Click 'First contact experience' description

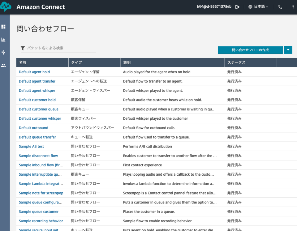point(142,165)
